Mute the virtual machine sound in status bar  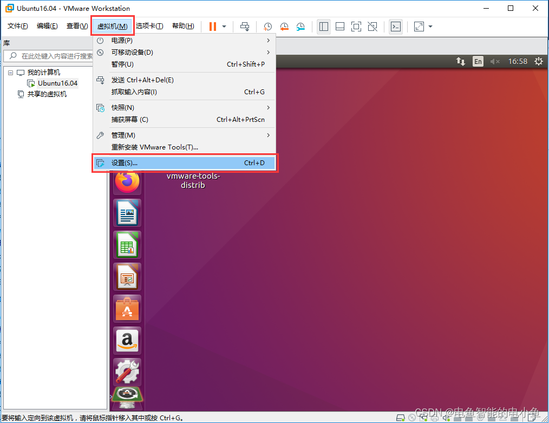tap(447, 417)
